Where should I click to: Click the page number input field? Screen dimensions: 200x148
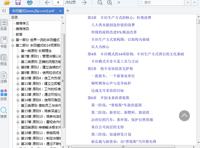tap(58, 2)
